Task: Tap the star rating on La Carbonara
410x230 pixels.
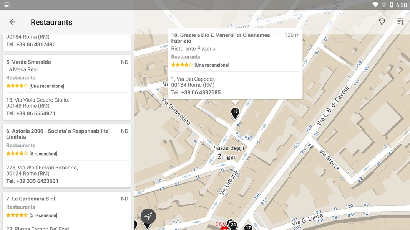Action: pos(17,215)
